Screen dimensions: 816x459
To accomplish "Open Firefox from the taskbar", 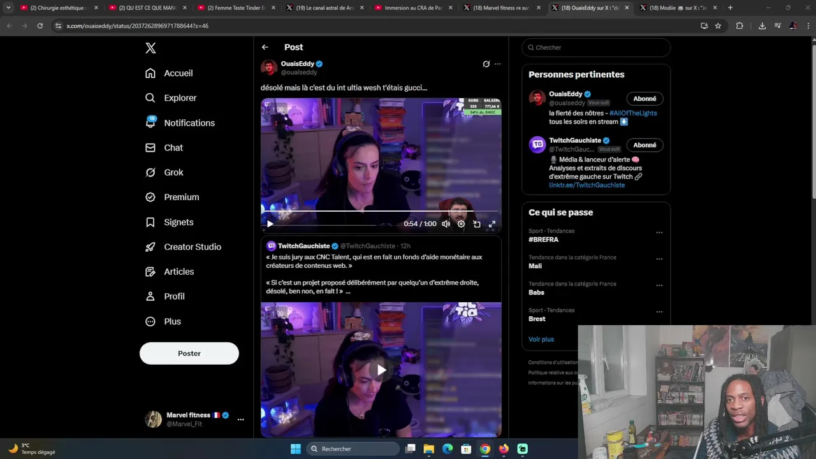I will (x=504, y=449).
